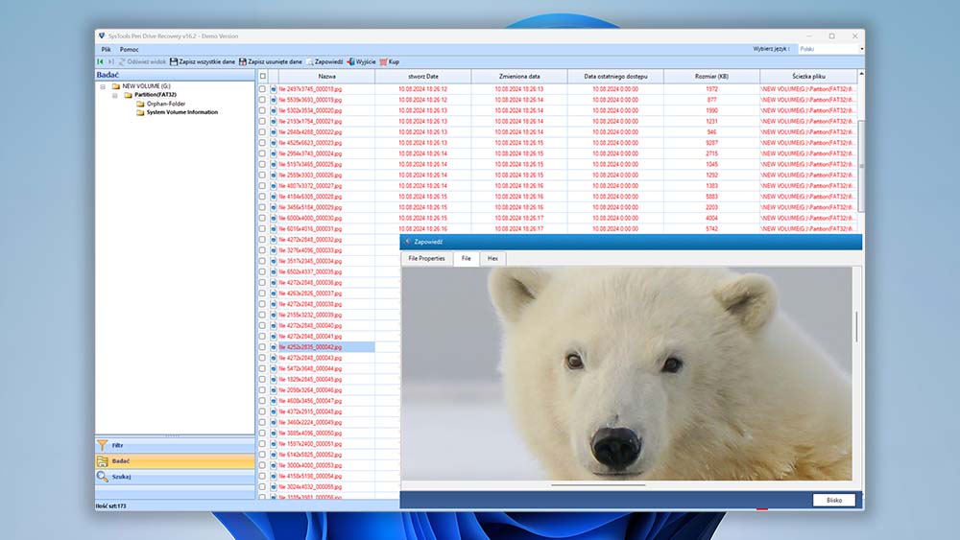
Task: Select file name 3276x4096_000033.jpg
Action: point(310,250)
